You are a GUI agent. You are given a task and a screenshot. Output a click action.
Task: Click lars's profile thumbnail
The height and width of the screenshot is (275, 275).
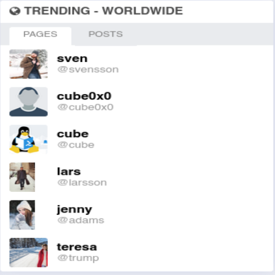[x=22, y=177]
